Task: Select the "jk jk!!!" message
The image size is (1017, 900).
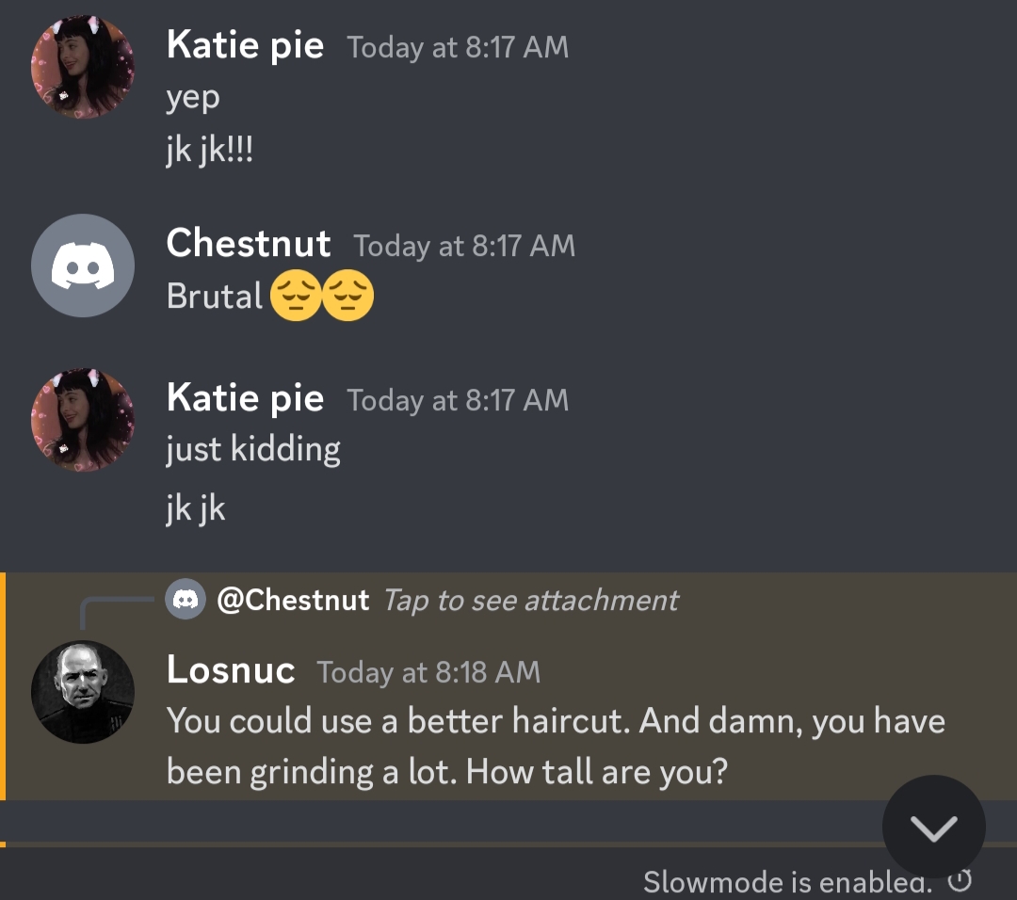Action: click(x=210, y=150)
